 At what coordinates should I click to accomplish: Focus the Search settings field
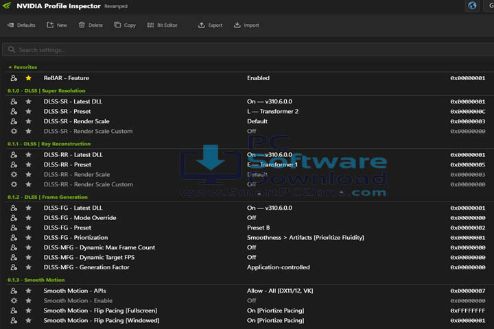248,50
